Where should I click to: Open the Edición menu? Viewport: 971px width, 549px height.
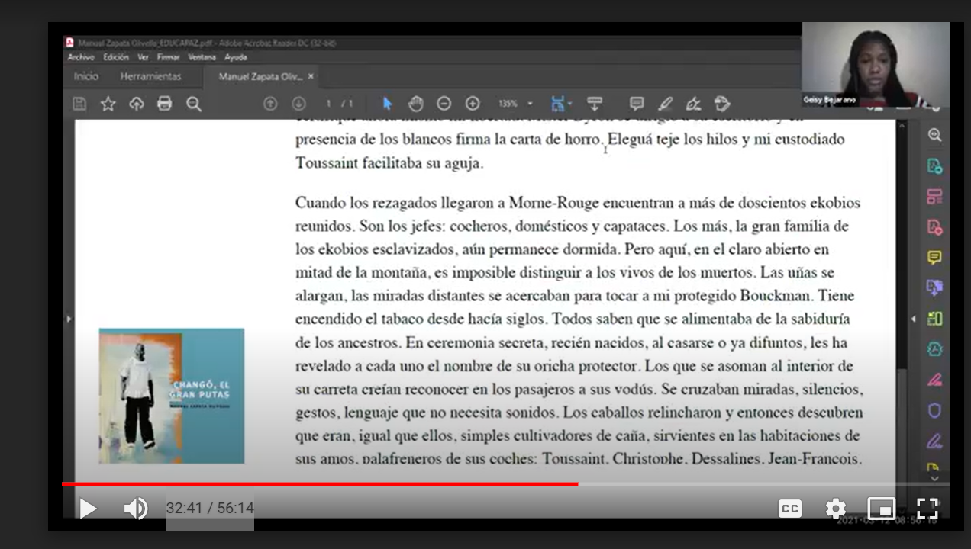tap(116, 57)
